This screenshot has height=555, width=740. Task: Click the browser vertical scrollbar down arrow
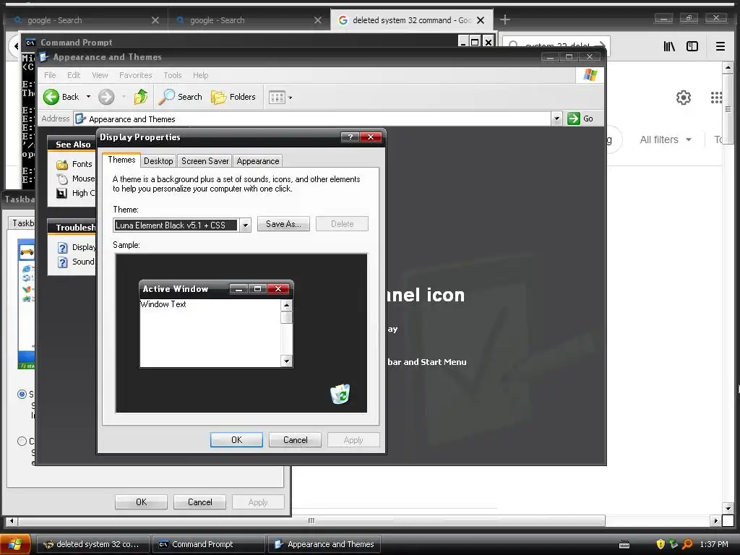[728, 508]
